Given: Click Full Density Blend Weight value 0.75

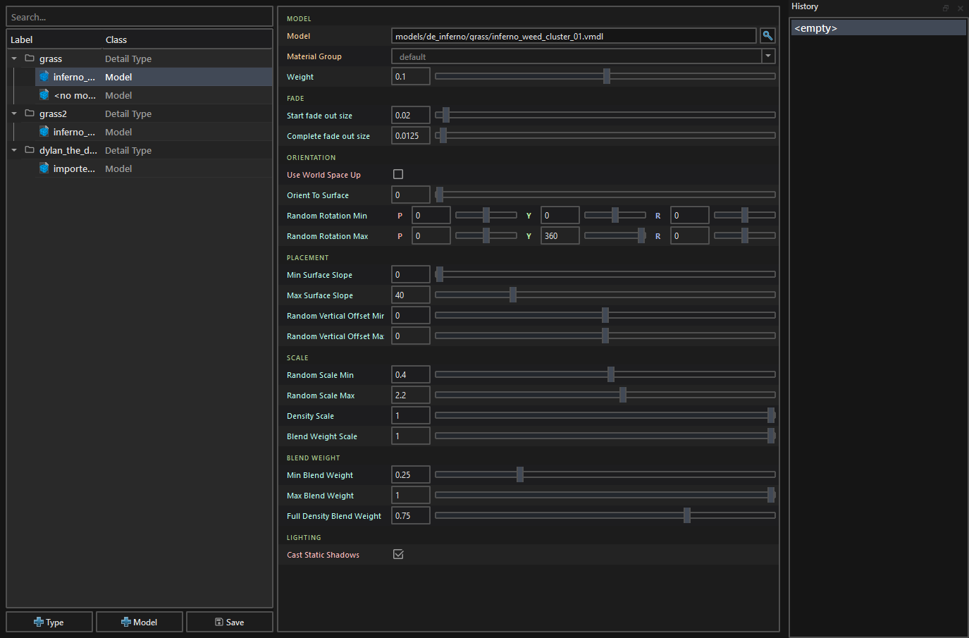Looking at the screenshot, I should click(411, 516).
